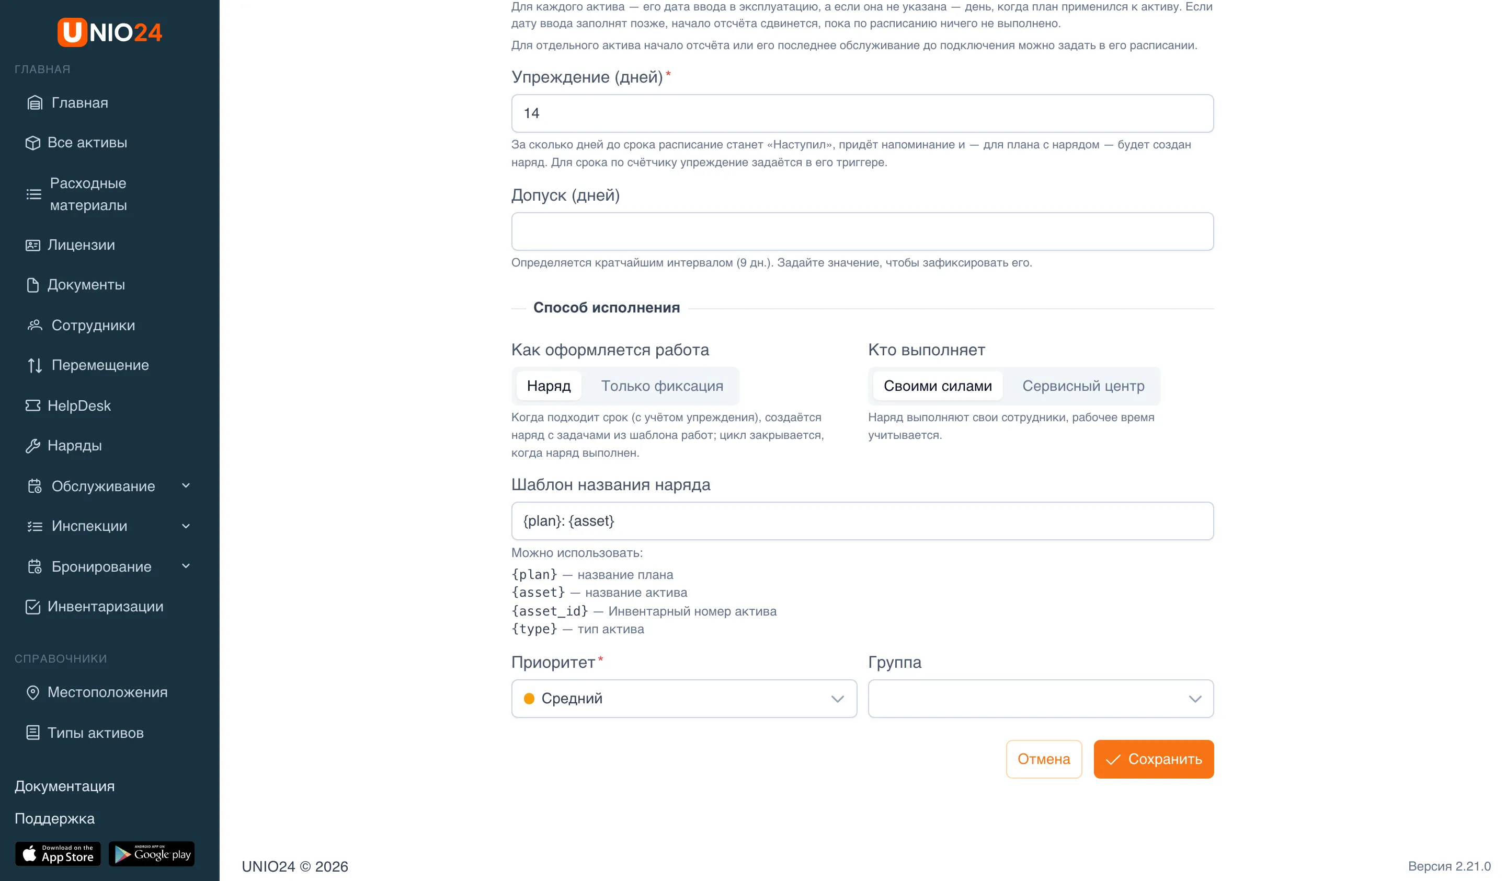This screenshot has height=881, width=1506.
Task: Open the Группа dropdown
Action: [x=1041, y=698]
